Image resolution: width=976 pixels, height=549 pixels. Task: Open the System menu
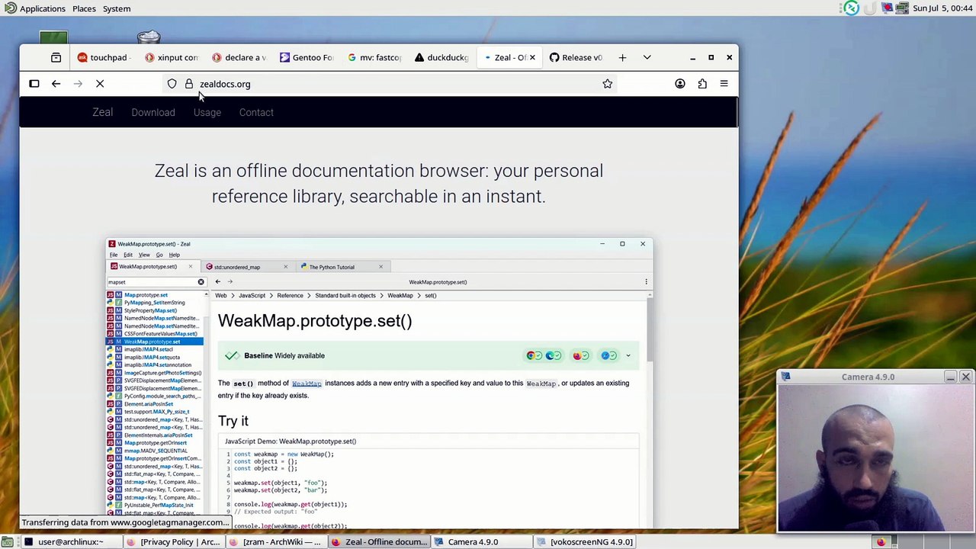click(x=117, y=8)
